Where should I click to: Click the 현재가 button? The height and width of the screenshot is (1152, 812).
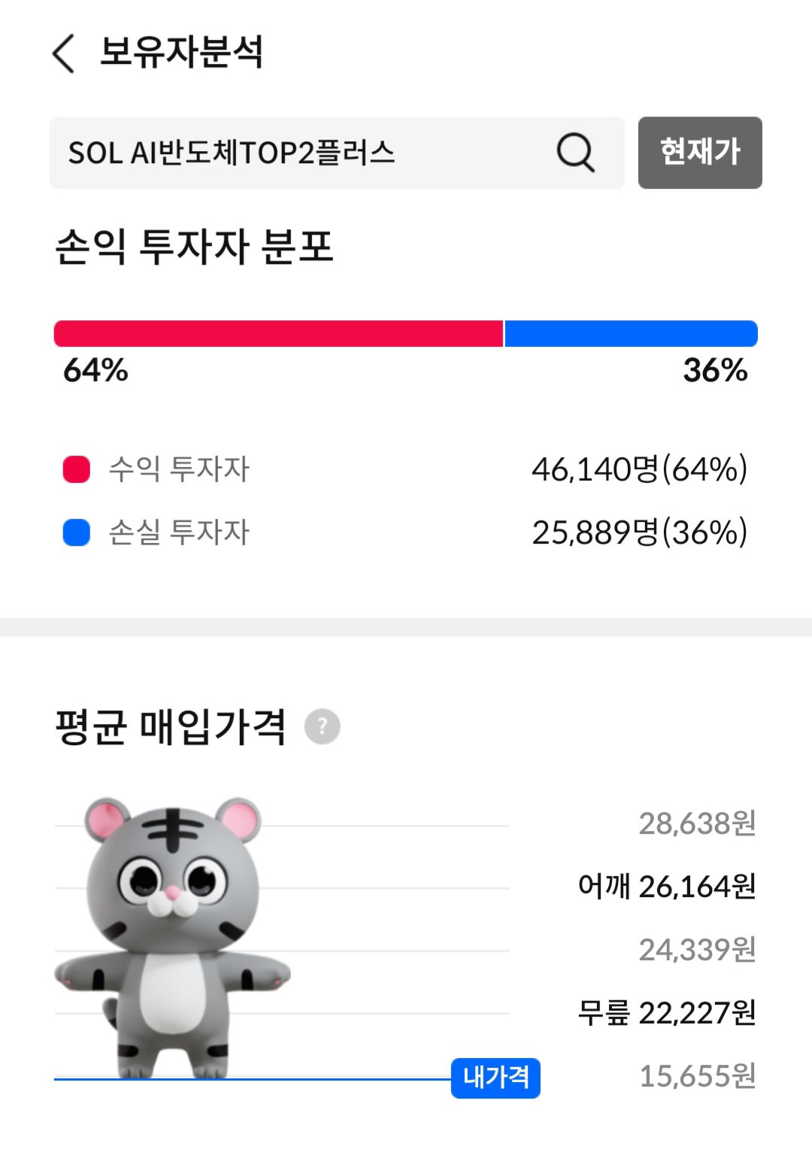(700, 153)
